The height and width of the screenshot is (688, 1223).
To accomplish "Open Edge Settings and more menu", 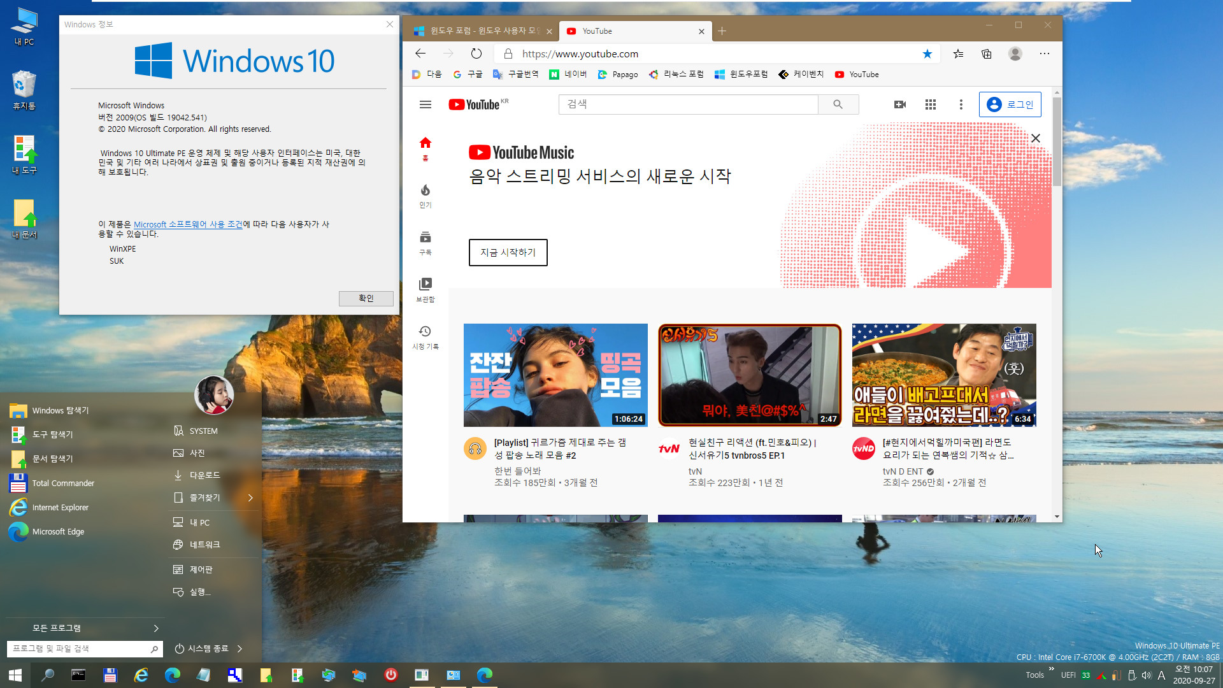I will point(1045,54).
